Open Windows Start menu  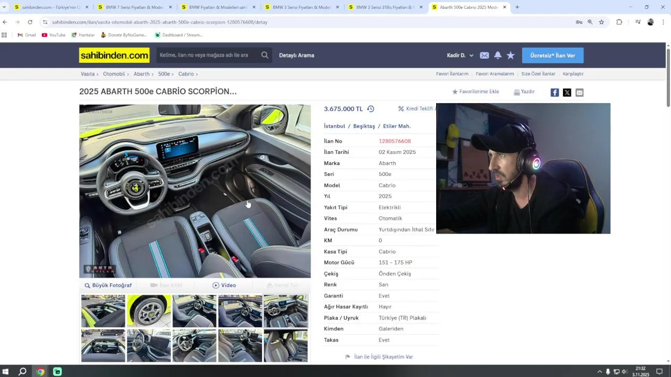[x=5, y=372]
